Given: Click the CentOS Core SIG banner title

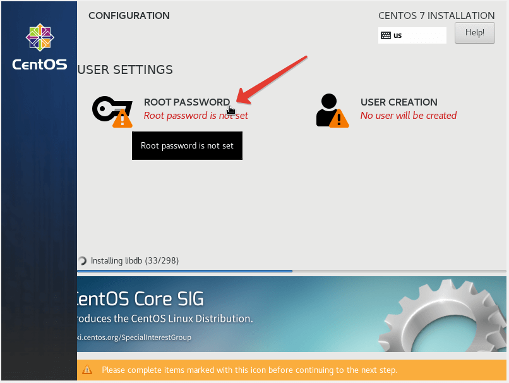Looking at the screenshot, I should (140, 299).
